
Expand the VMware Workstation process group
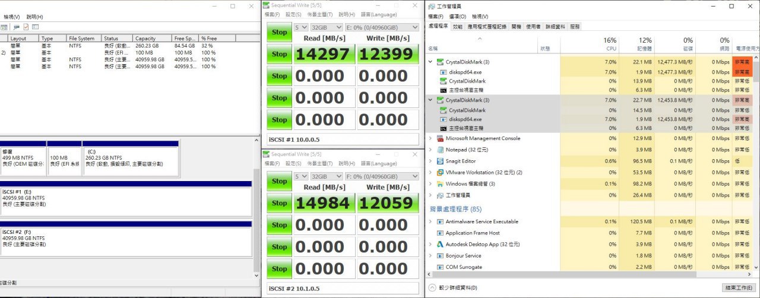[x=430, y=172]
